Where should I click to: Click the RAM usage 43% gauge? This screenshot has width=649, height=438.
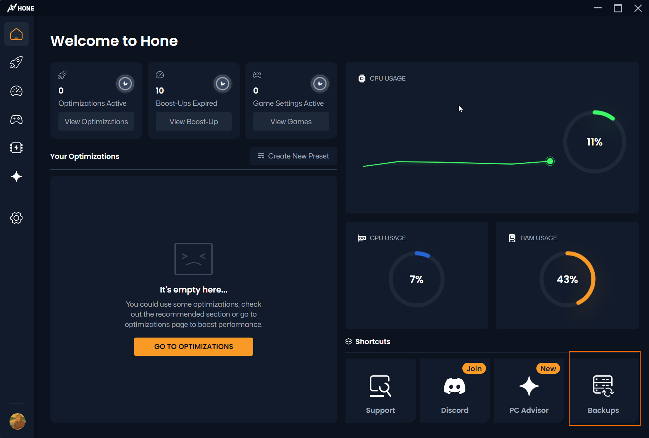click(567, 279)
